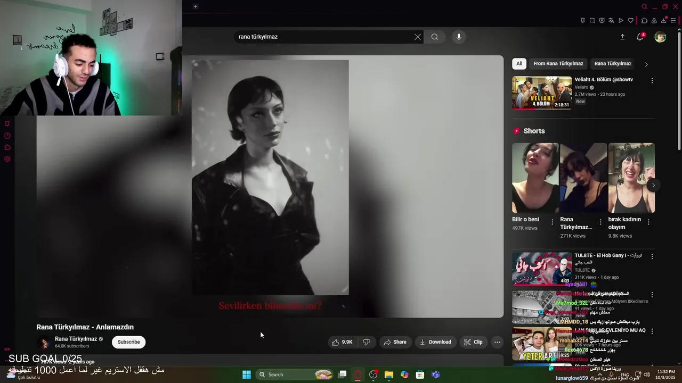The image size is (682, 383).
Task: Play TUL8TE El Hob Gany thumbnail
Action: click(x=542, y=269)
